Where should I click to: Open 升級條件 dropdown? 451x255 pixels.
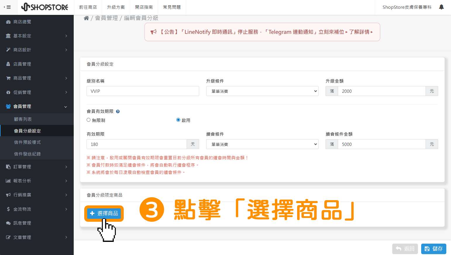point(262,91)
